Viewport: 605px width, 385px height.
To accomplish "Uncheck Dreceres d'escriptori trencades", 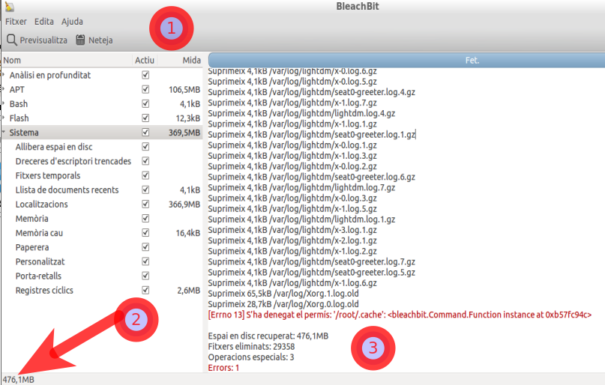I will pyautogui.click(x=145, y=161).
